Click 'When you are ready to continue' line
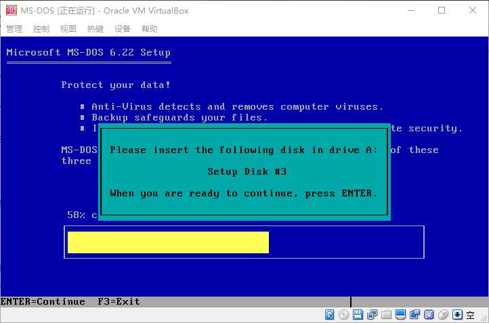 click(x=244, y=193)
